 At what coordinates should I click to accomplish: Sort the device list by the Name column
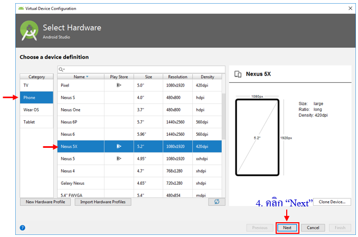click(x=80, y=77)
